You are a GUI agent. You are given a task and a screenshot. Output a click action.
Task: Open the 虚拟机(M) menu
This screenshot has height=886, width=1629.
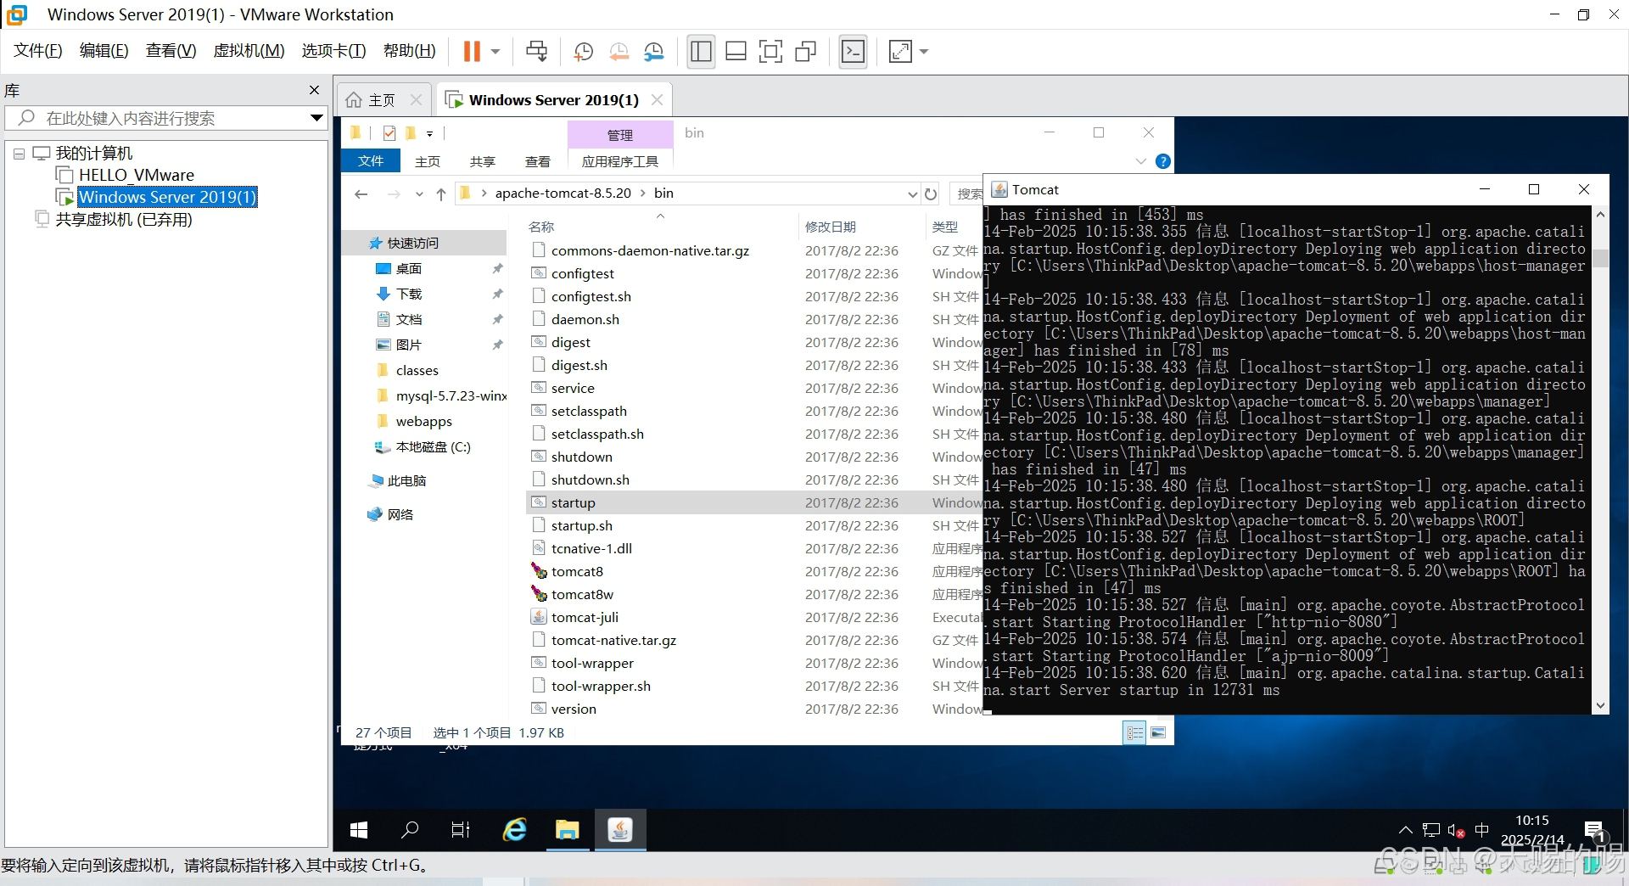tap(249, 51)
